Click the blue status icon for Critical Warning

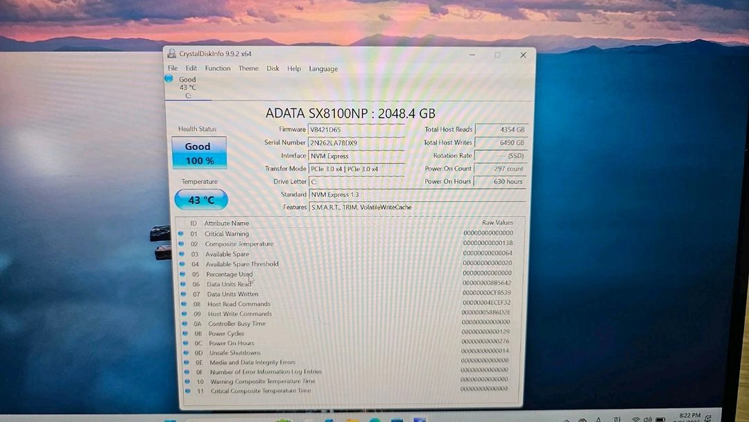coord(180,233)
